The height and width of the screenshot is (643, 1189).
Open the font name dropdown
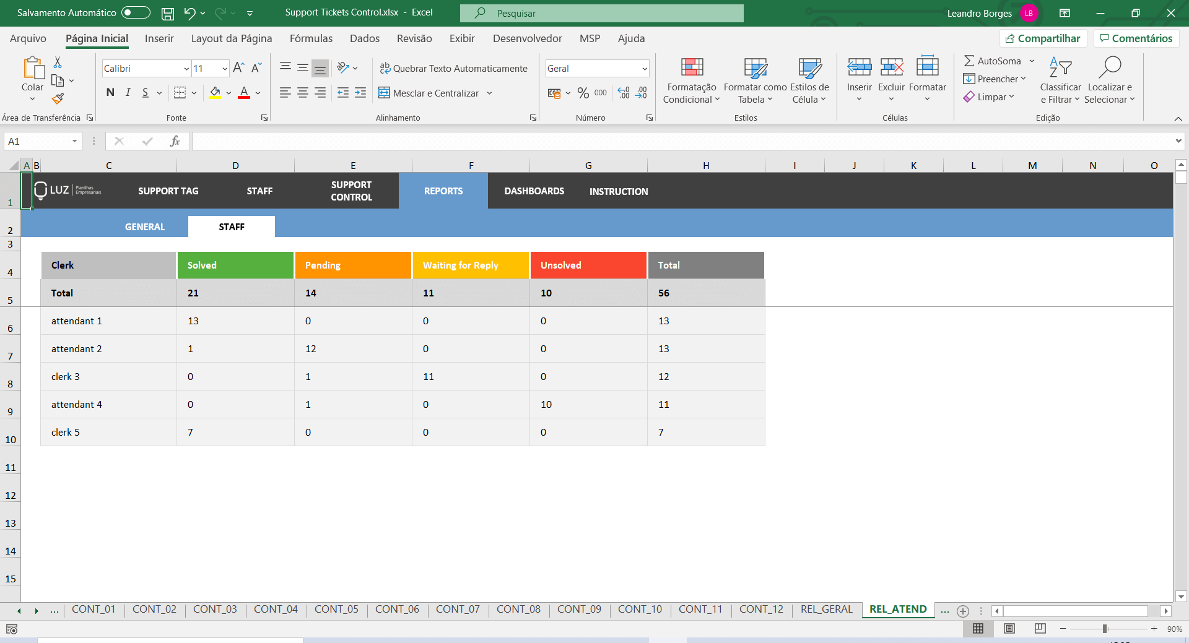186,68
